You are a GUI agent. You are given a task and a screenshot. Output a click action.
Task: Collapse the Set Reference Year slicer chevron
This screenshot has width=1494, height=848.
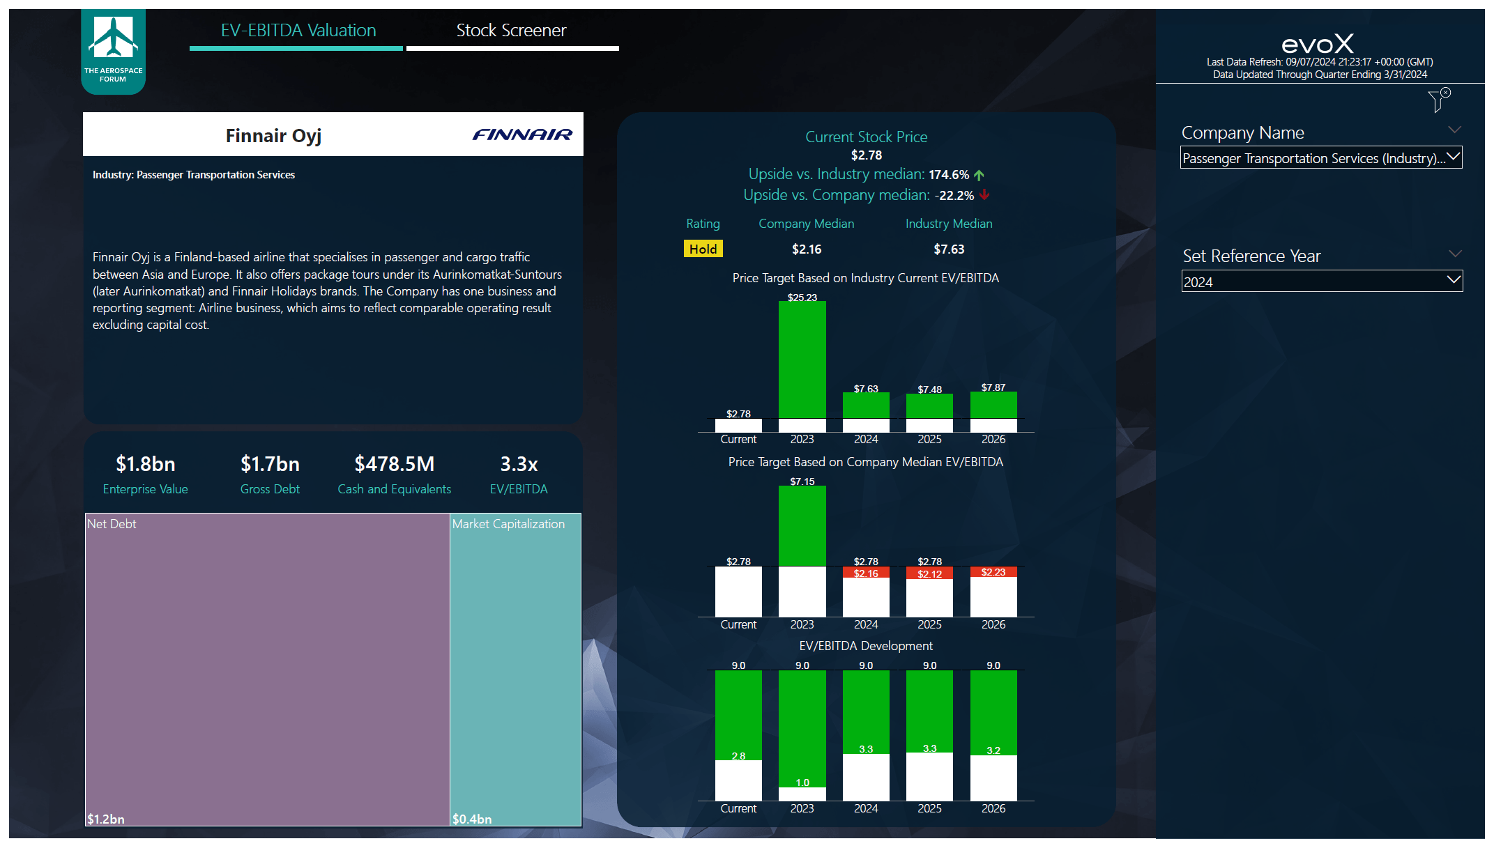tap(1454, 253)
